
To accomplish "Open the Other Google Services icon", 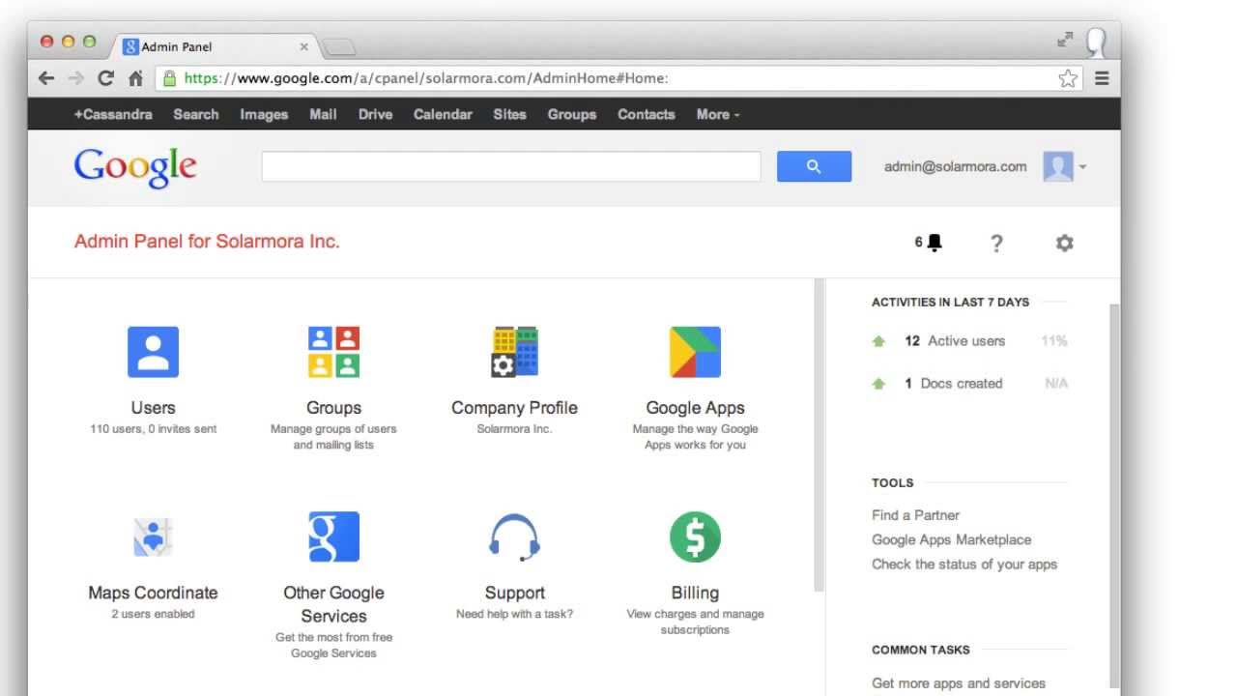I will [x=333, y=537].
